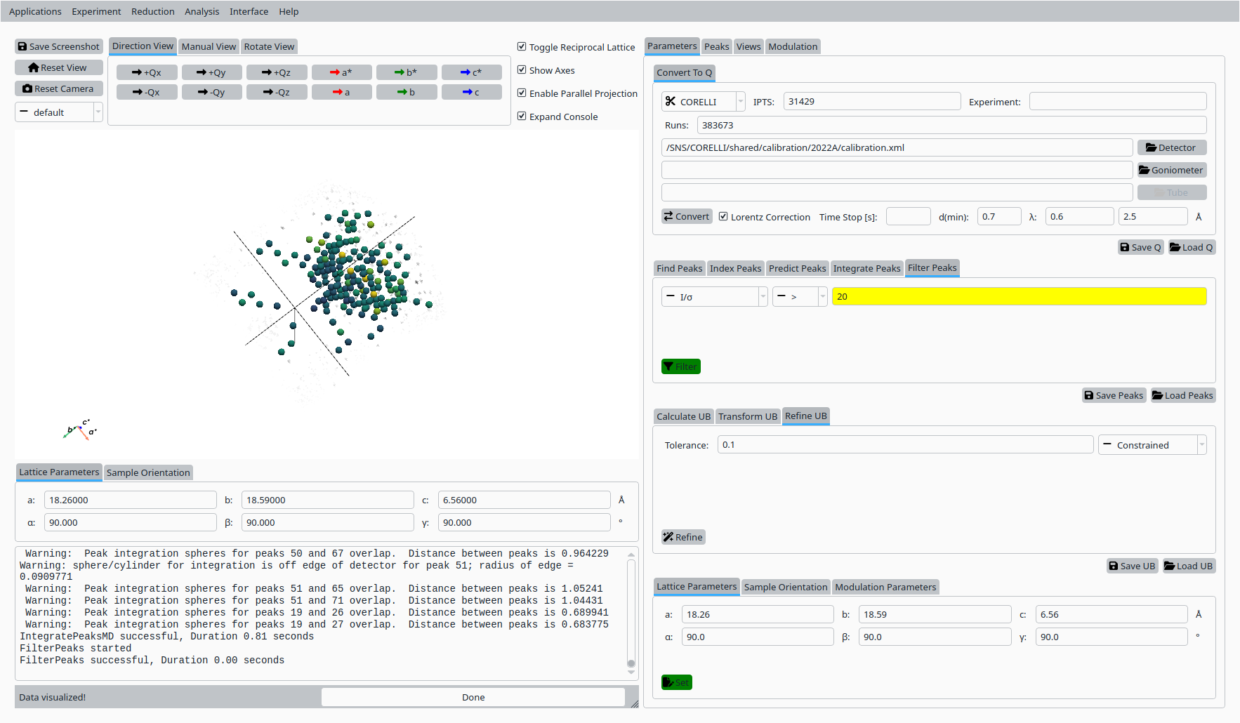Save the UB matrix to file

1132,566
